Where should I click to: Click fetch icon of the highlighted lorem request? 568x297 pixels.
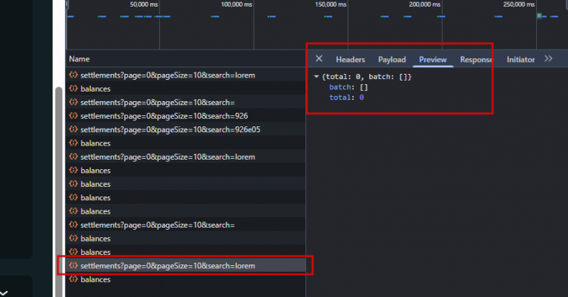73,265
